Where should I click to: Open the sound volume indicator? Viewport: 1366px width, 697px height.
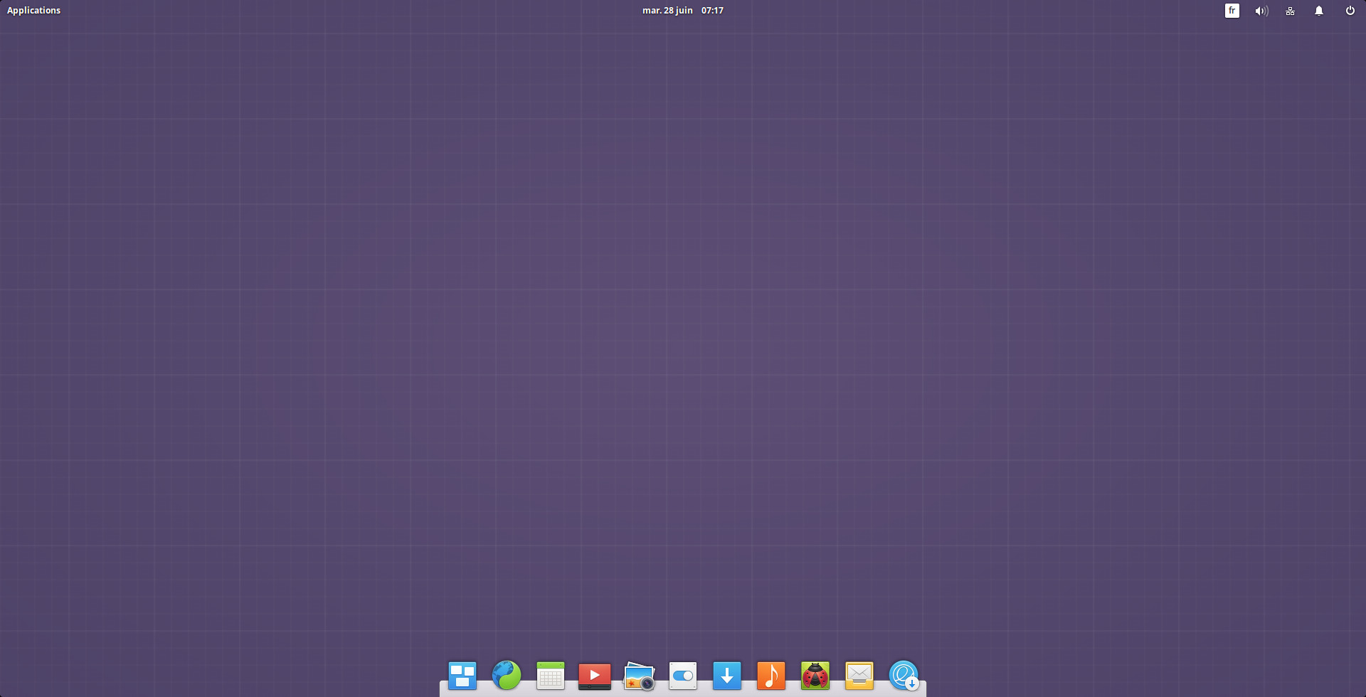tap(1261, 11)
